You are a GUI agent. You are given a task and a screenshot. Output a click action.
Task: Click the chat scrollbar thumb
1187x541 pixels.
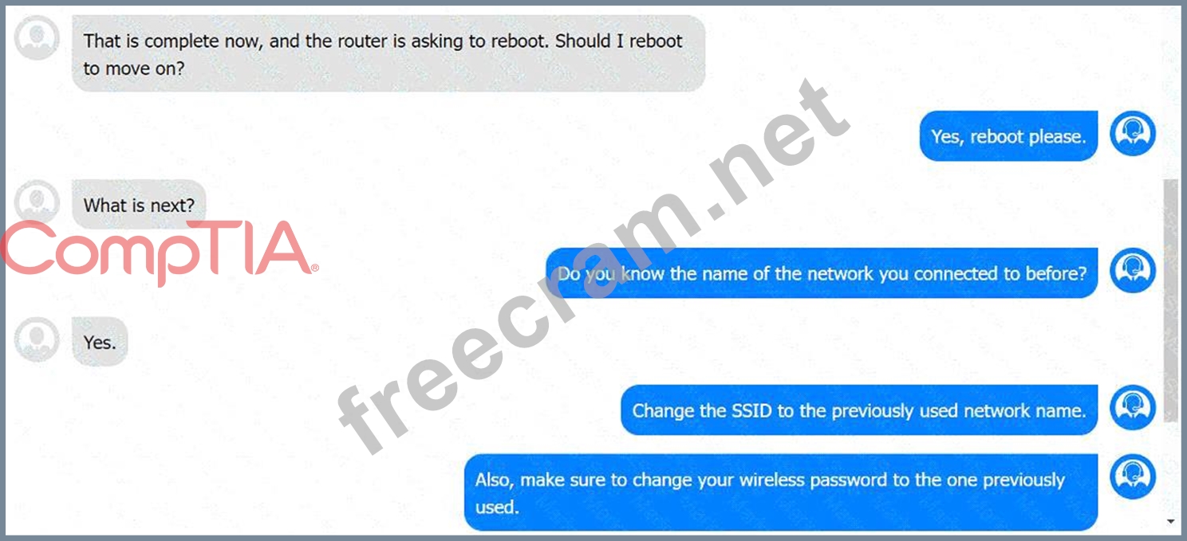coord(1170,300)
